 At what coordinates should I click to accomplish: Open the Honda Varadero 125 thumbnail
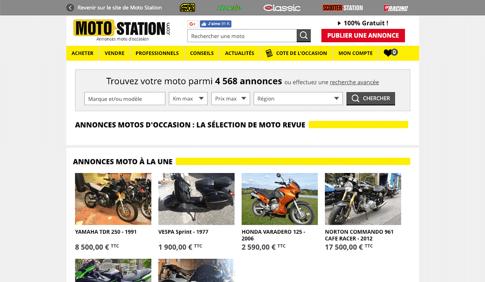279,199
